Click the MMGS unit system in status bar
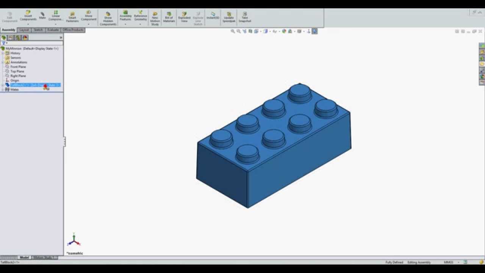 click(449, 262)
